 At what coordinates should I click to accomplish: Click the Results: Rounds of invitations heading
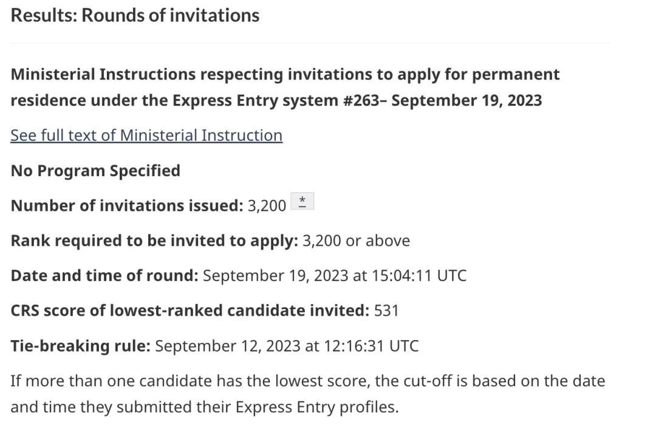[x=135, y=15]
